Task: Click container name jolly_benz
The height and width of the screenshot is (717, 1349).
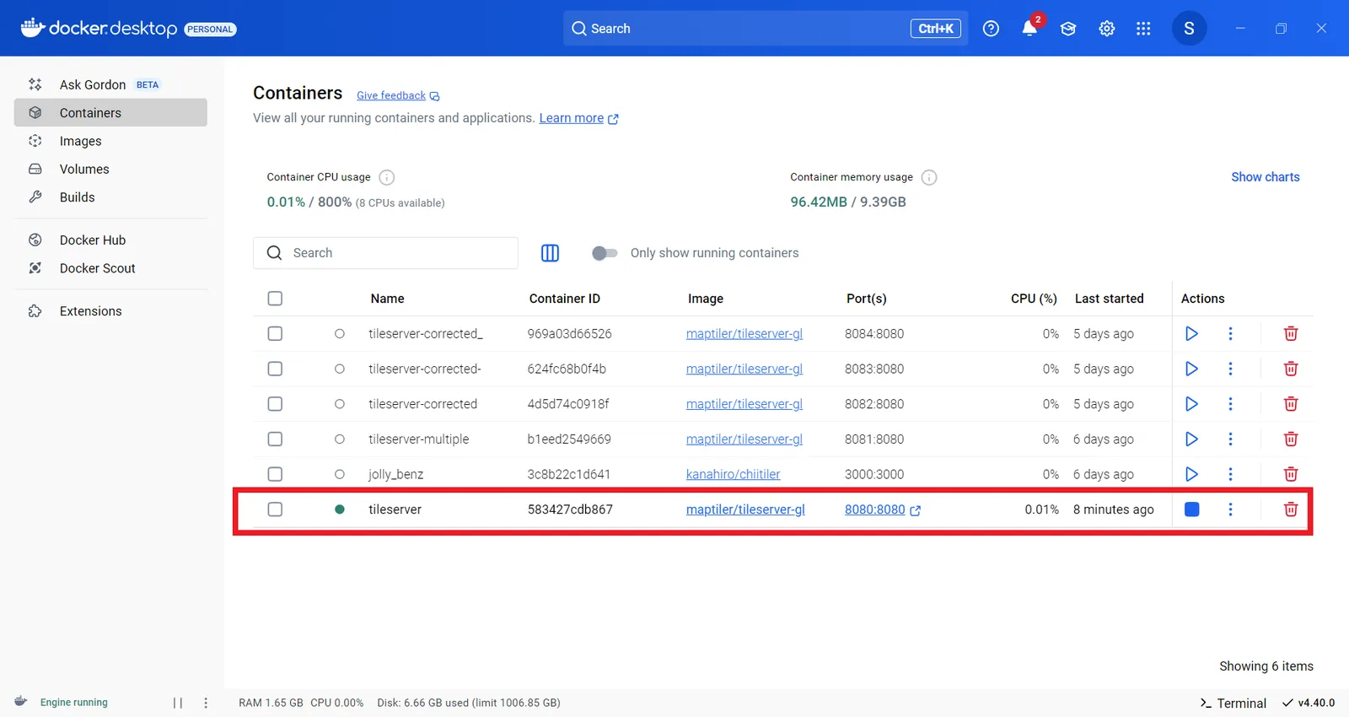Action: [395, 474]
